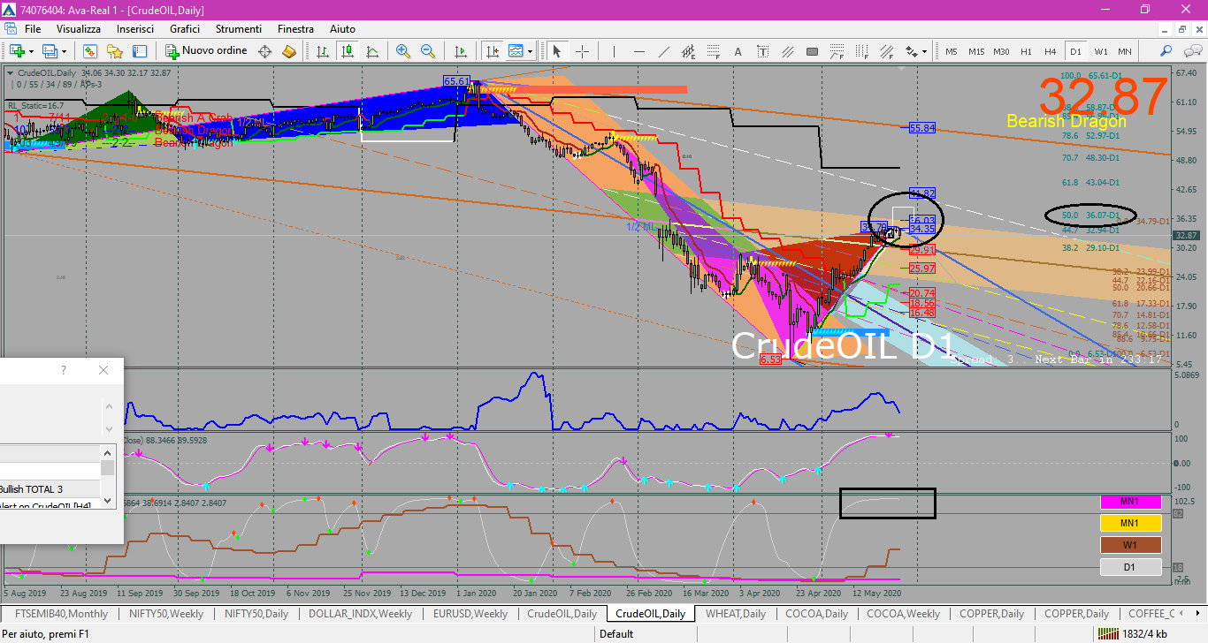The width and height of the screenshot is (1208, 643).
Task: Select the Fibonacci channel tool
Action: point(886,51)
